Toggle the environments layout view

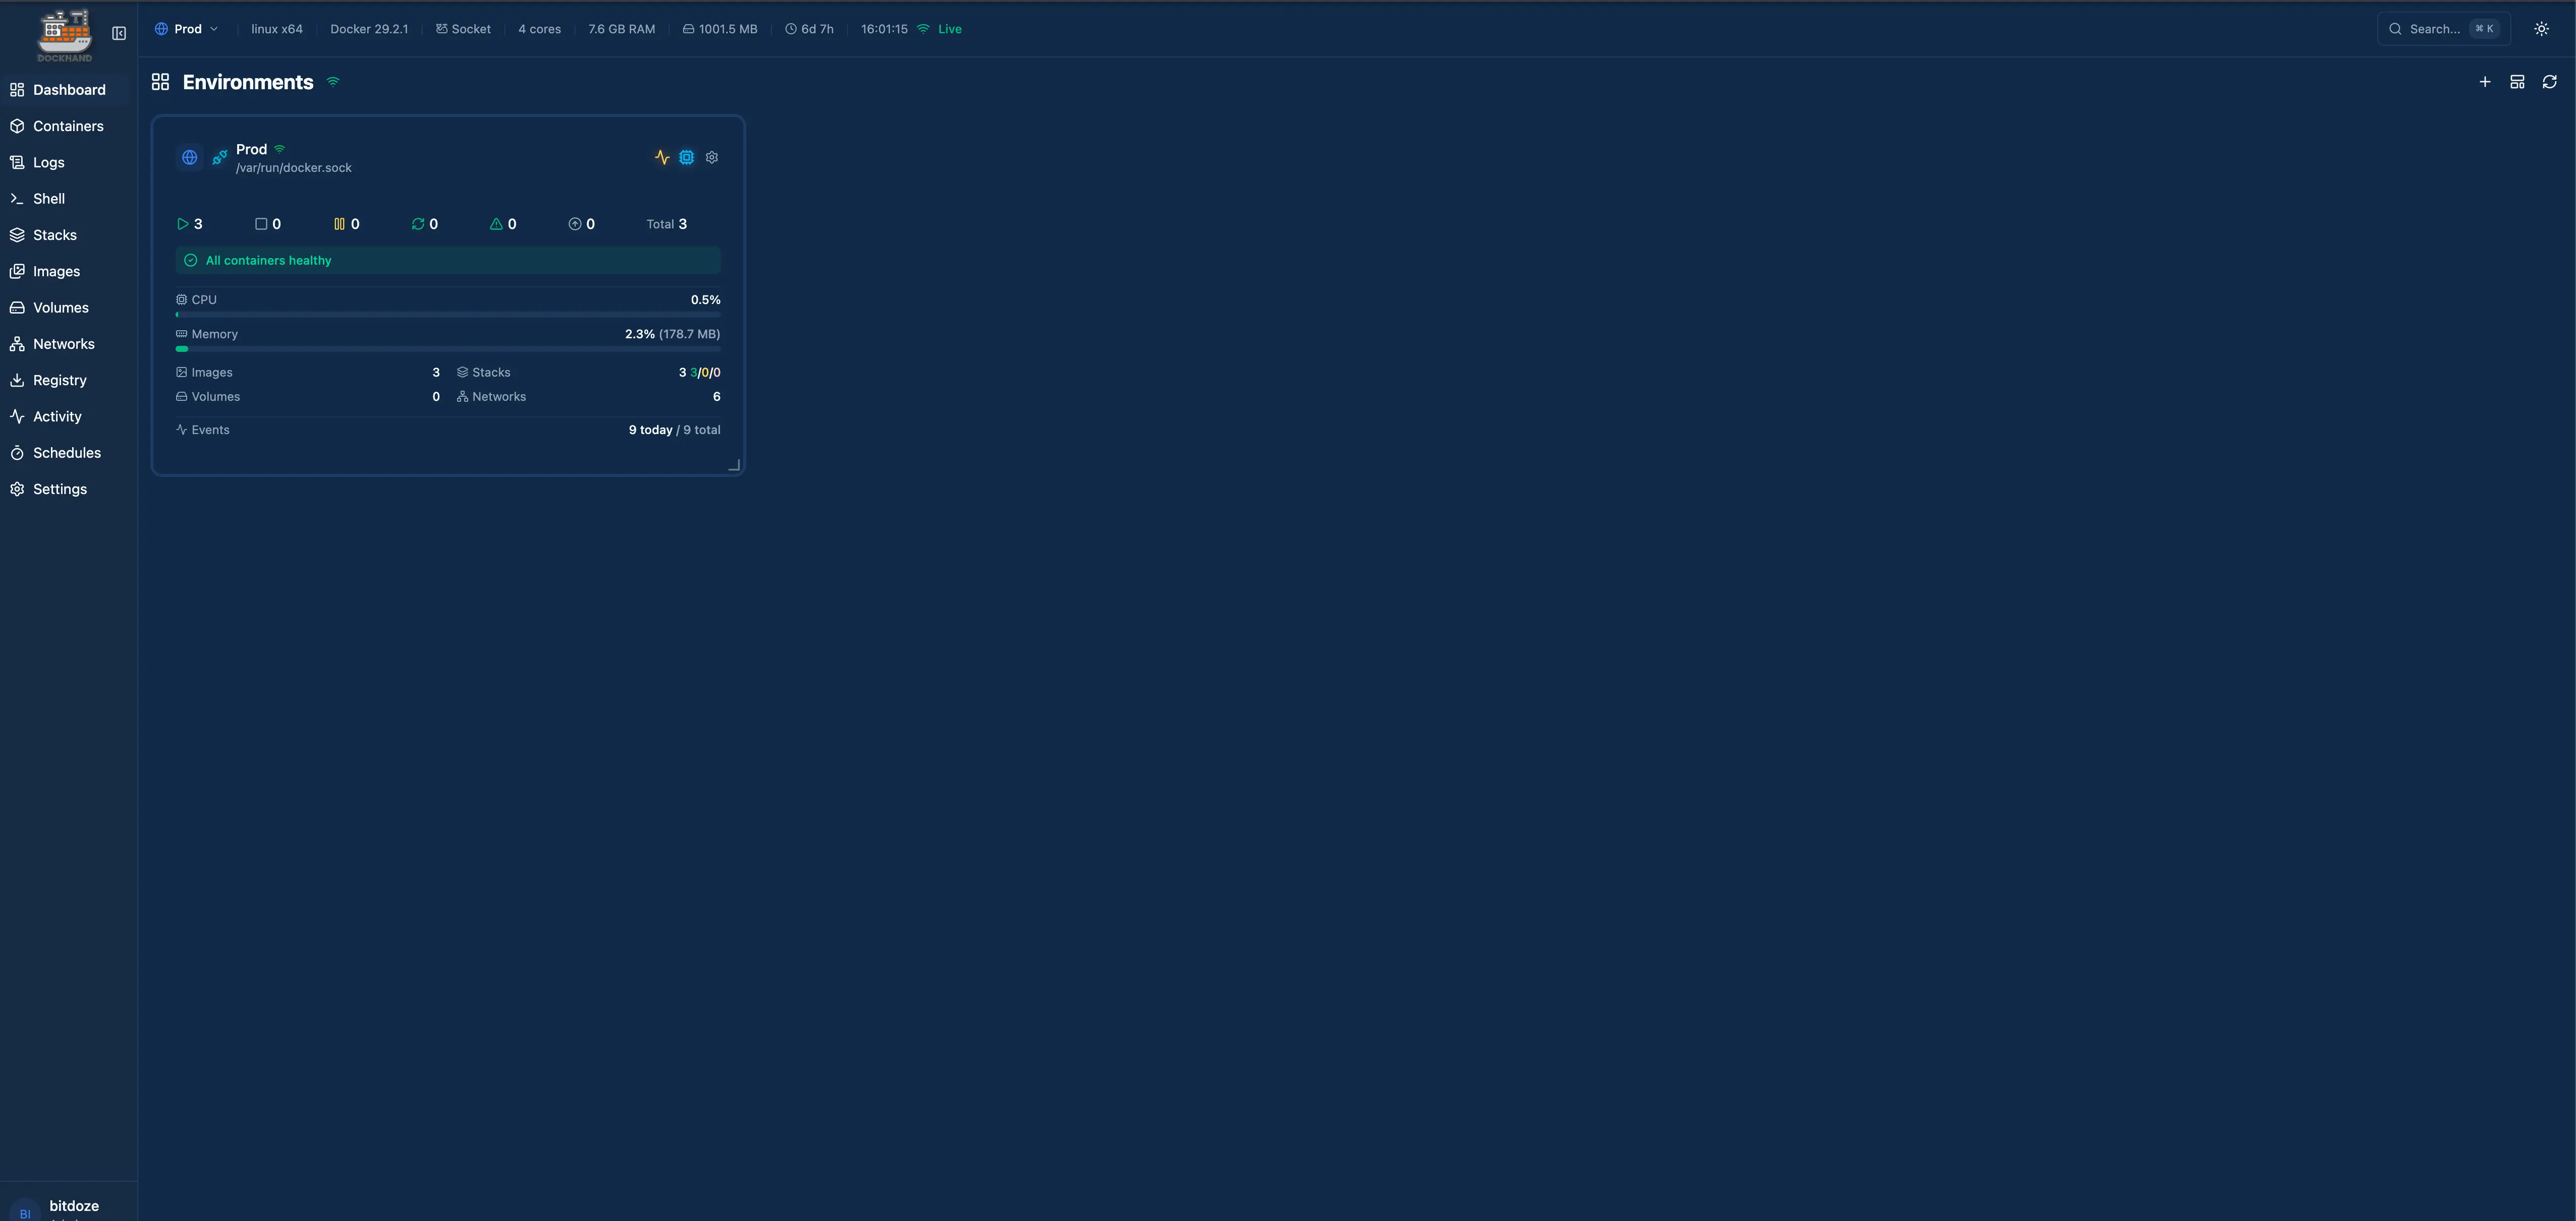coord(2518,81)
